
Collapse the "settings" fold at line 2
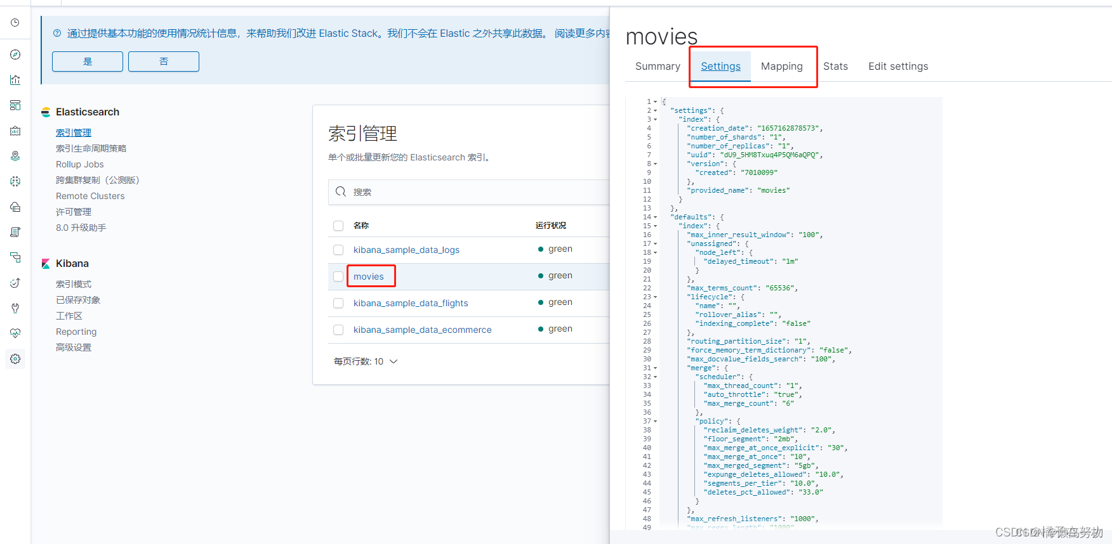tap(656, 110)
